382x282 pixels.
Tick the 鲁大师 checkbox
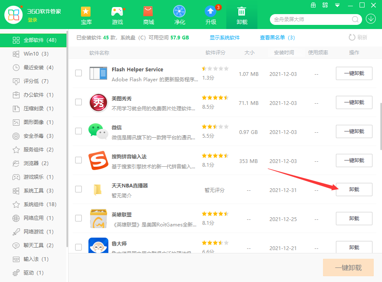(x=78, y=247)
